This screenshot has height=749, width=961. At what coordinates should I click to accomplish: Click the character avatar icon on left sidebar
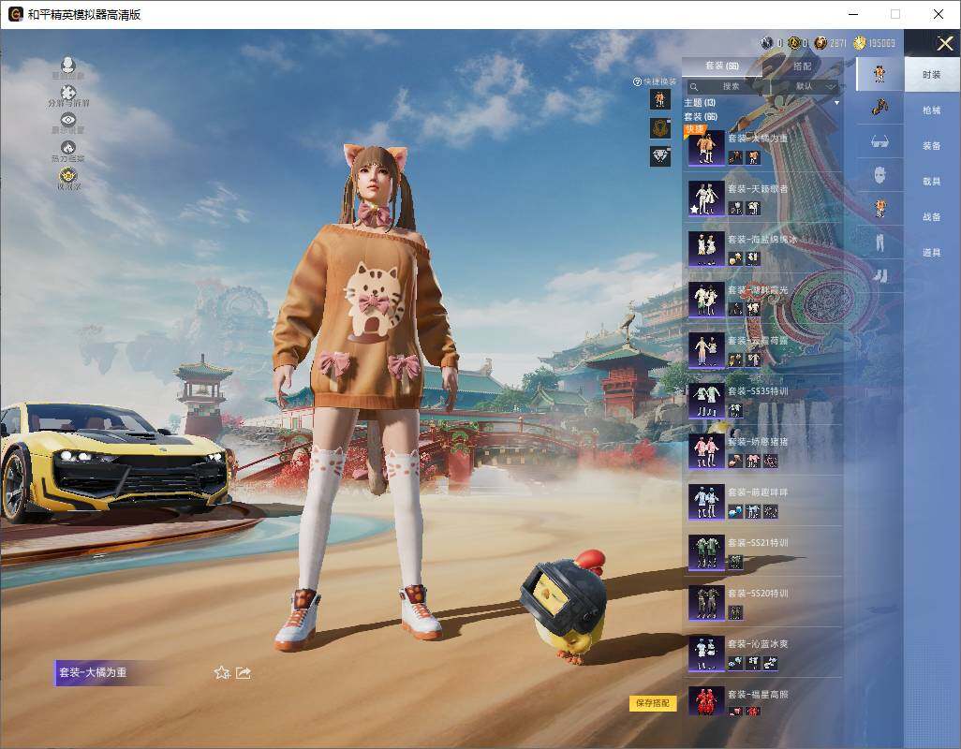point(66,63)
